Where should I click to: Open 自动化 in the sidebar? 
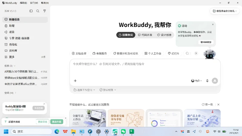point(25,44)
